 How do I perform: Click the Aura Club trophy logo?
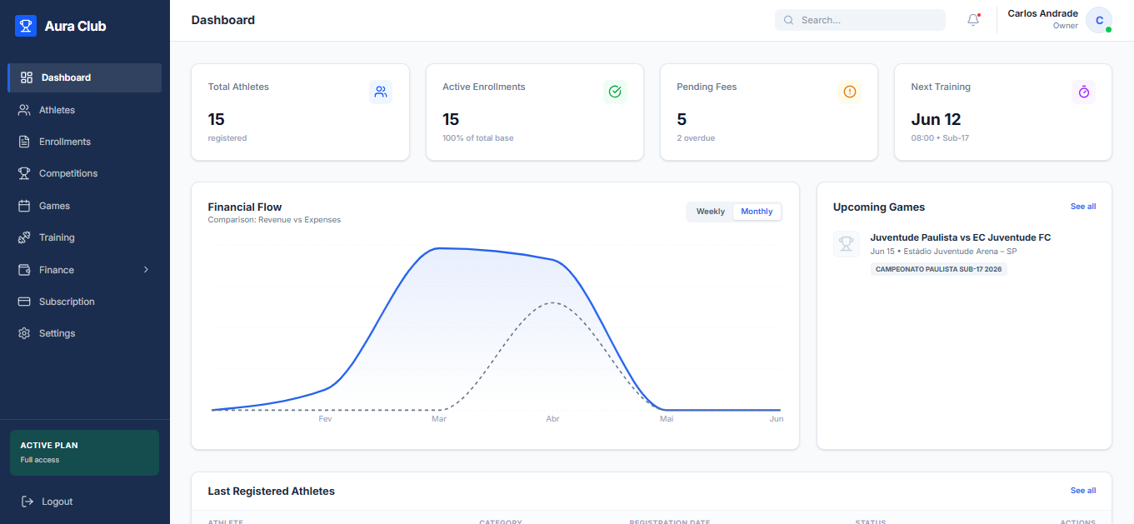point(26,26)
